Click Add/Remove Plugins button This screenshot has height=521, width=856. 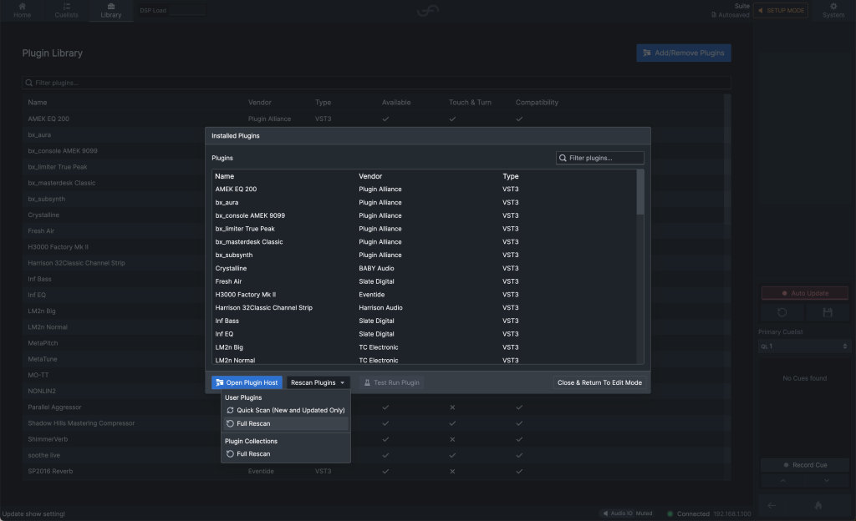tap(684, 53)
